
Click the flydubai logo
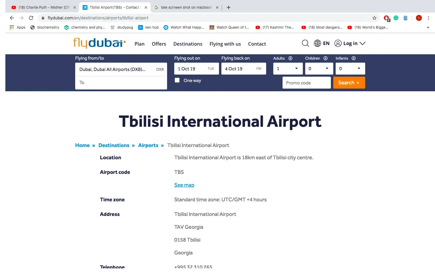click(x=99, y=43)
